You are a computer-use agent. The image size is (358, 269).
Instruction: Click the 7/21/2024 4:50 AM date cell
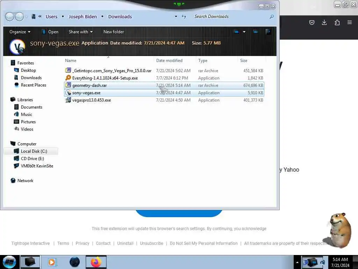173,100
